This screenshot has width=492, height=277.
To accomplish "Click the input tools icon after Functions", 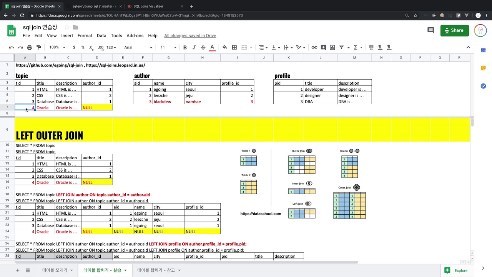I will point(371,47).
